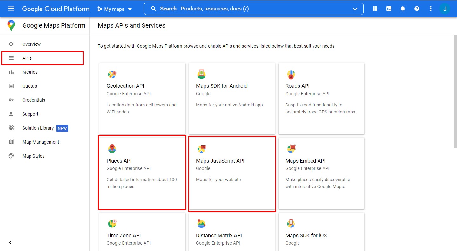Image resolution: width=457 pixels, height=251 pixels.
Task: Click the Solution Library icon
Action: coord(11,128)
